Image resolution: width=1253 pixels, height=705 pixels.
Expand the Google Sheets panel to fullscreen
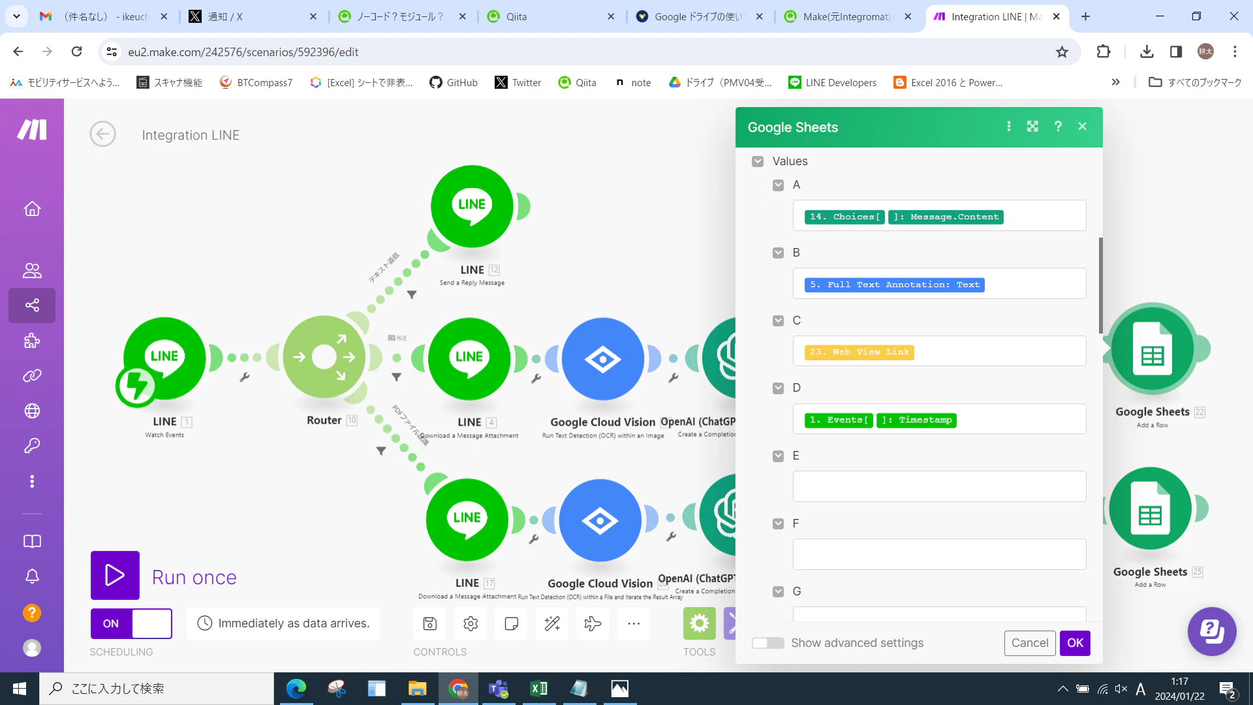click(x=1032, y=127)
